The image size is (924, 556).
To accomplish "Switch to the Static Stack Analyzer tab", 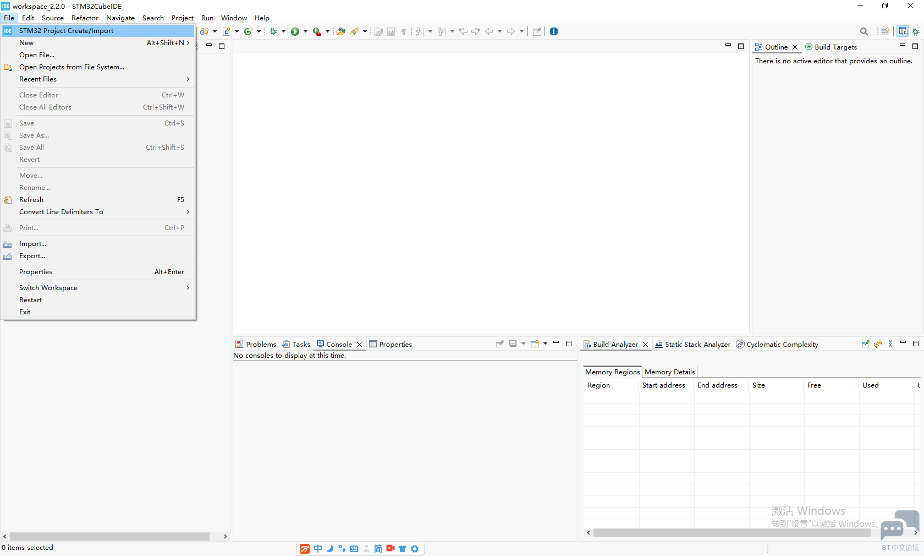I will [692, 344].
